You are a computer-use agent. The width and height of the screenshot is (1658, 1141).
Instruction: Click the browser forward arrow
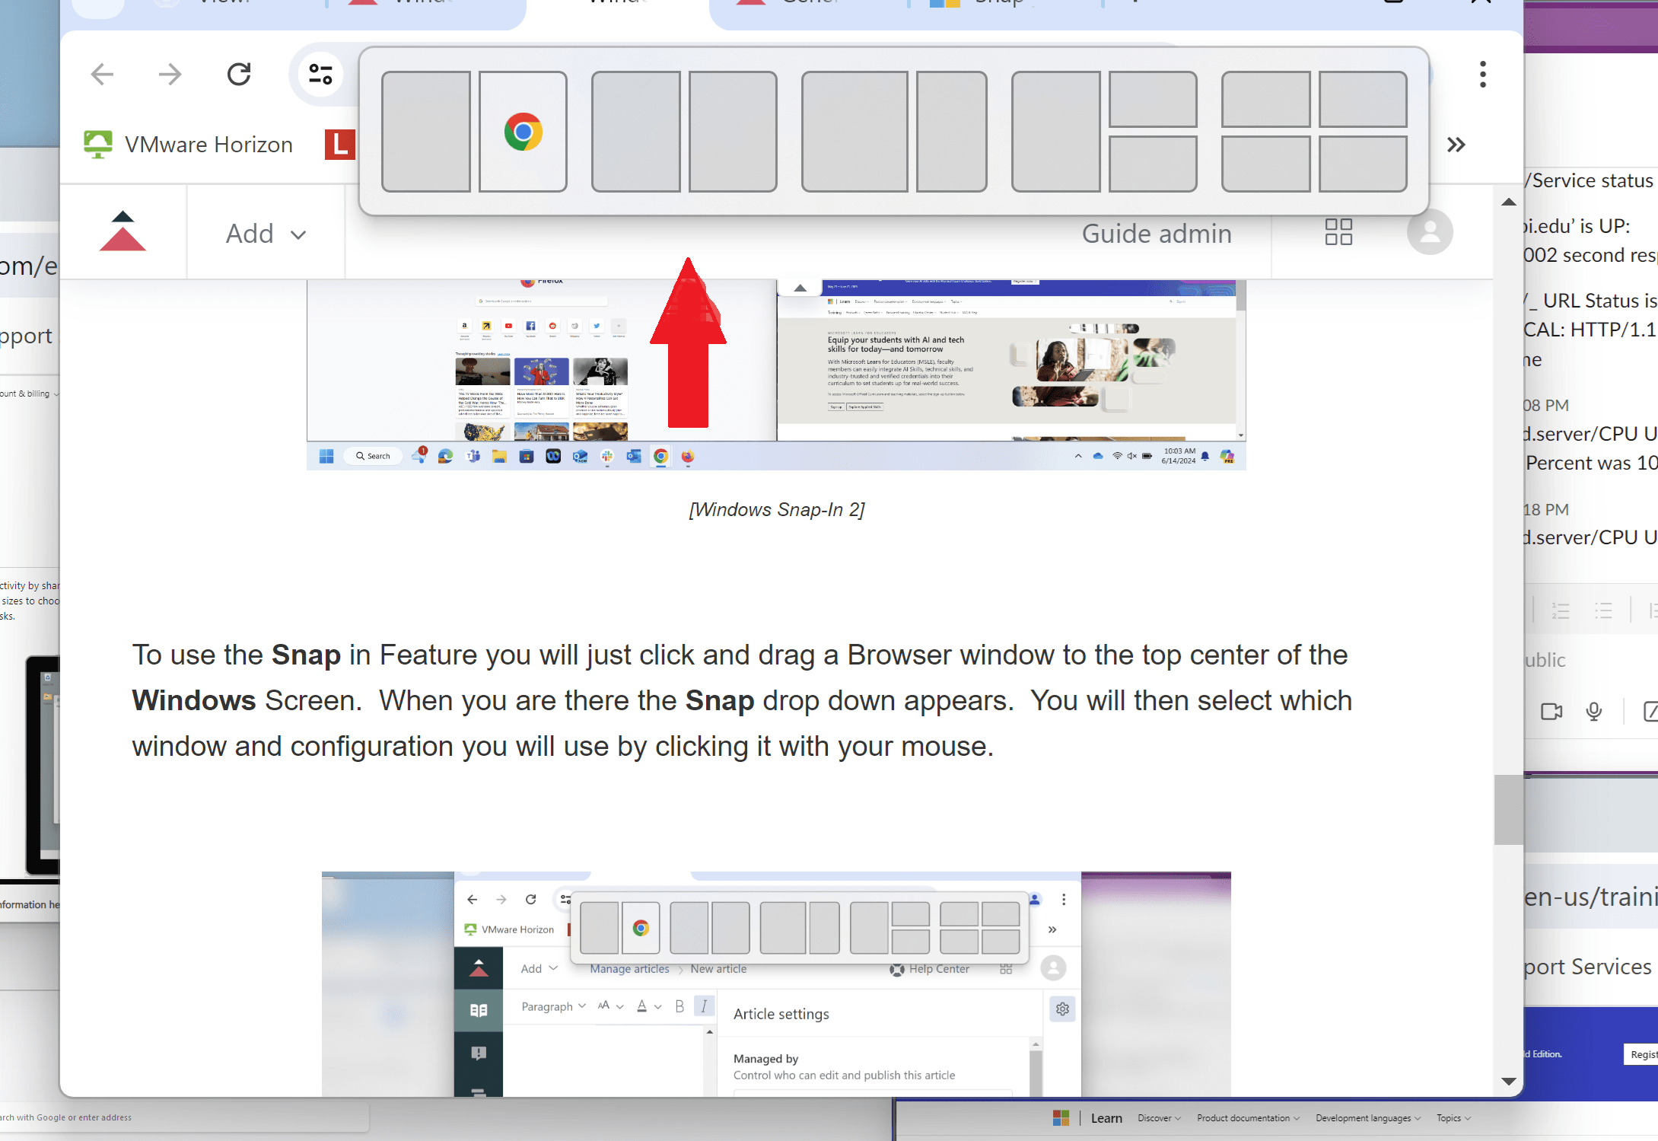tap(170, 74)
